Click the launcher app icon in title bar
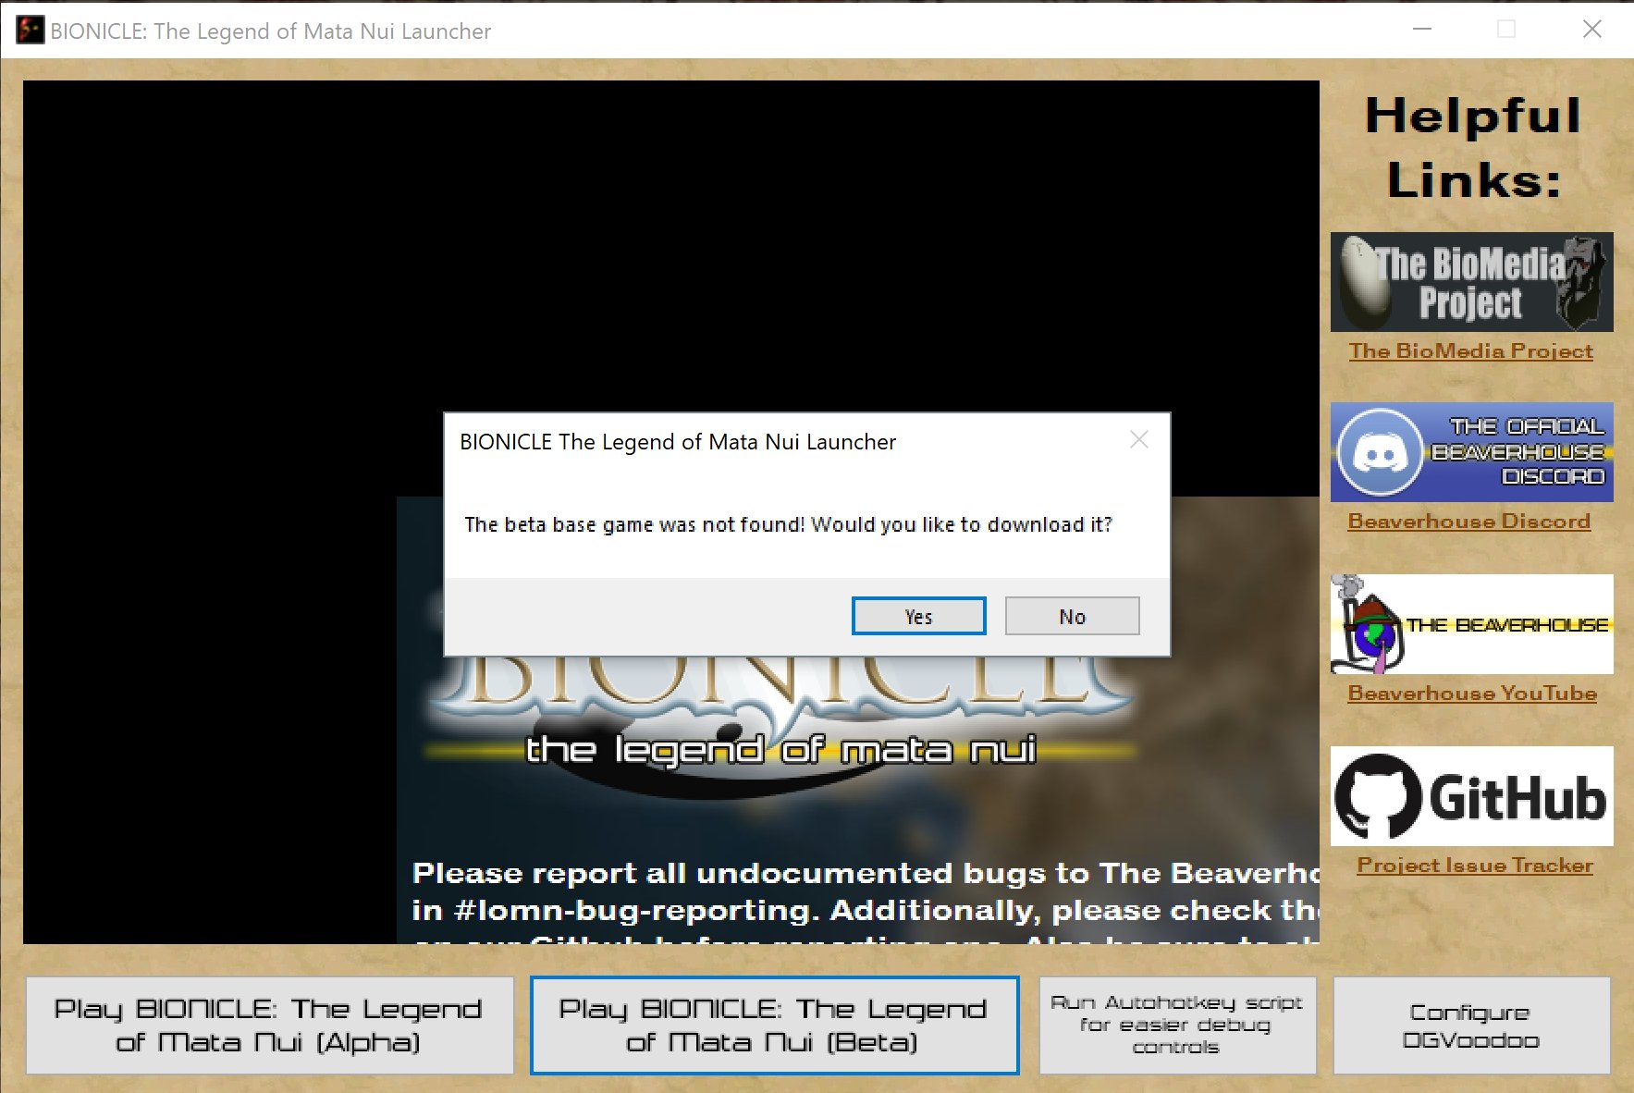 [x=30, y=31]
